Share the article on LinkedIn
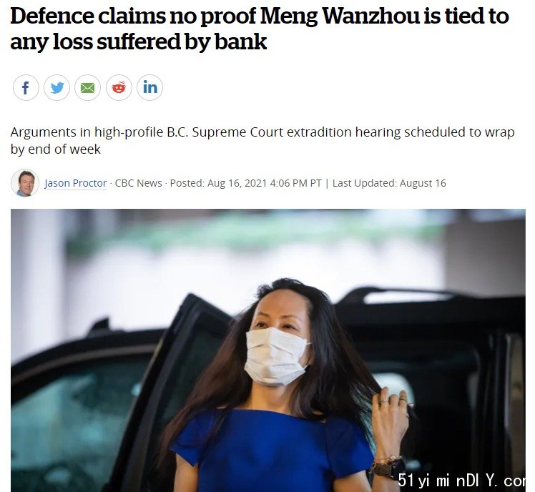Viewport: 535px width, 492px height. tap(149, 88)
